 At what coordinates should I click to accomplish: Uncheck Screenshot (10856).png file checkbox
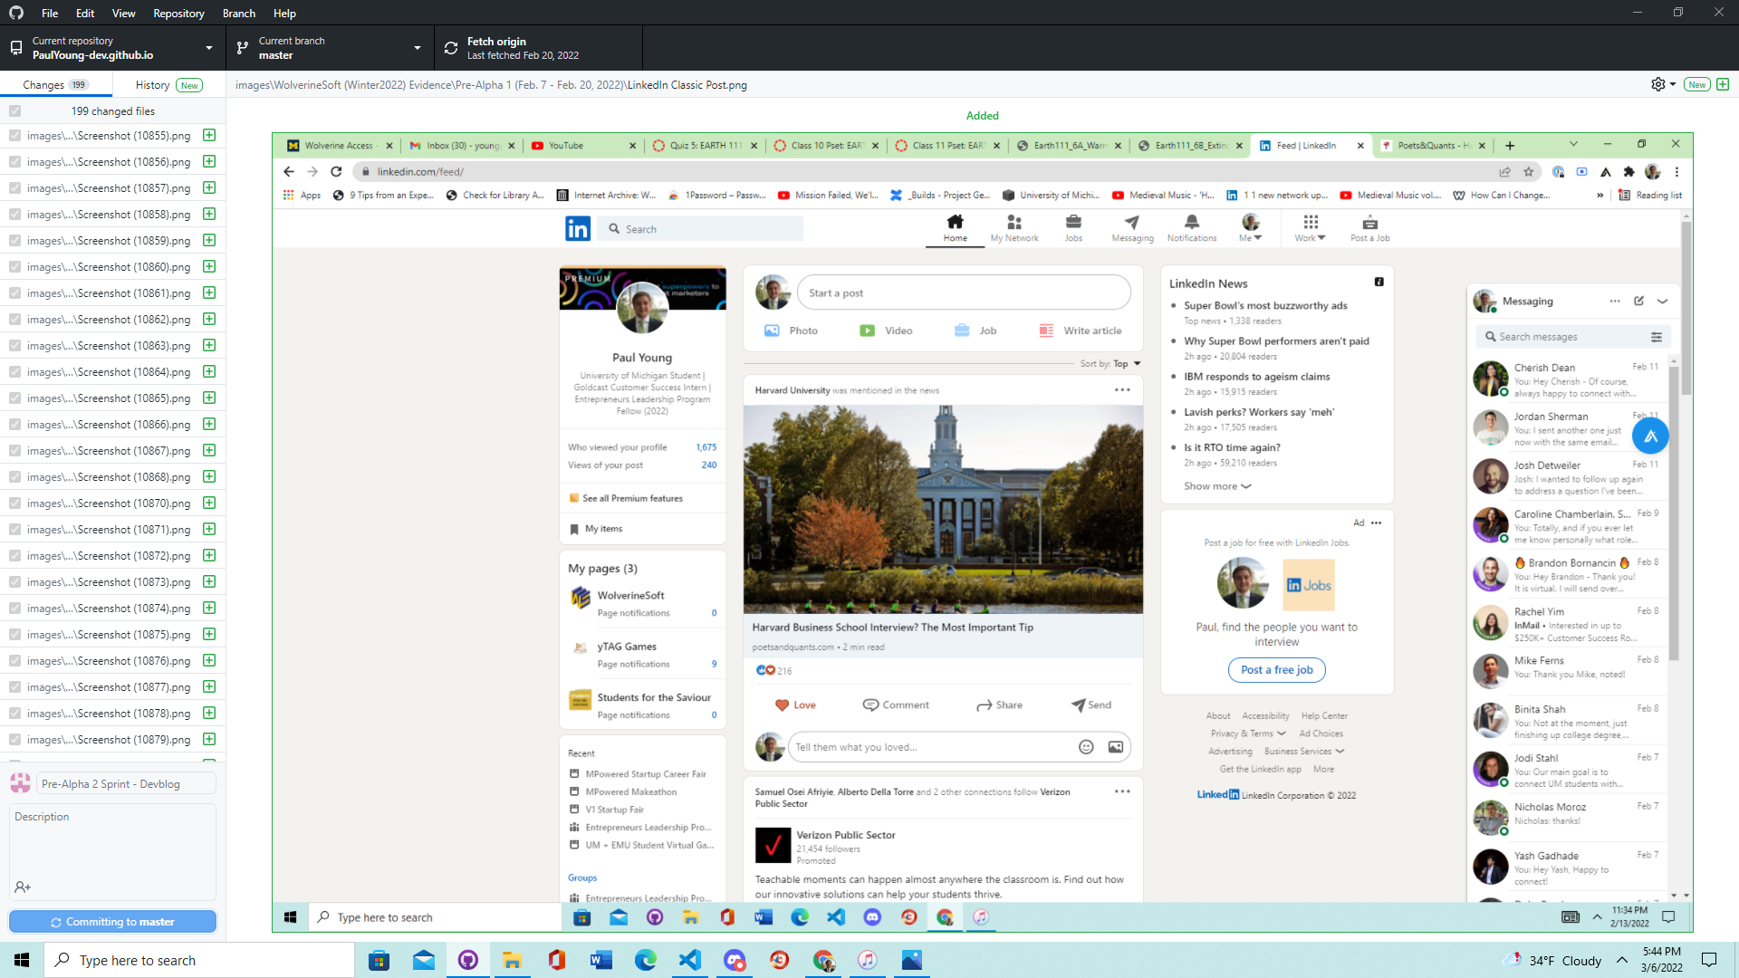(14, 161)
